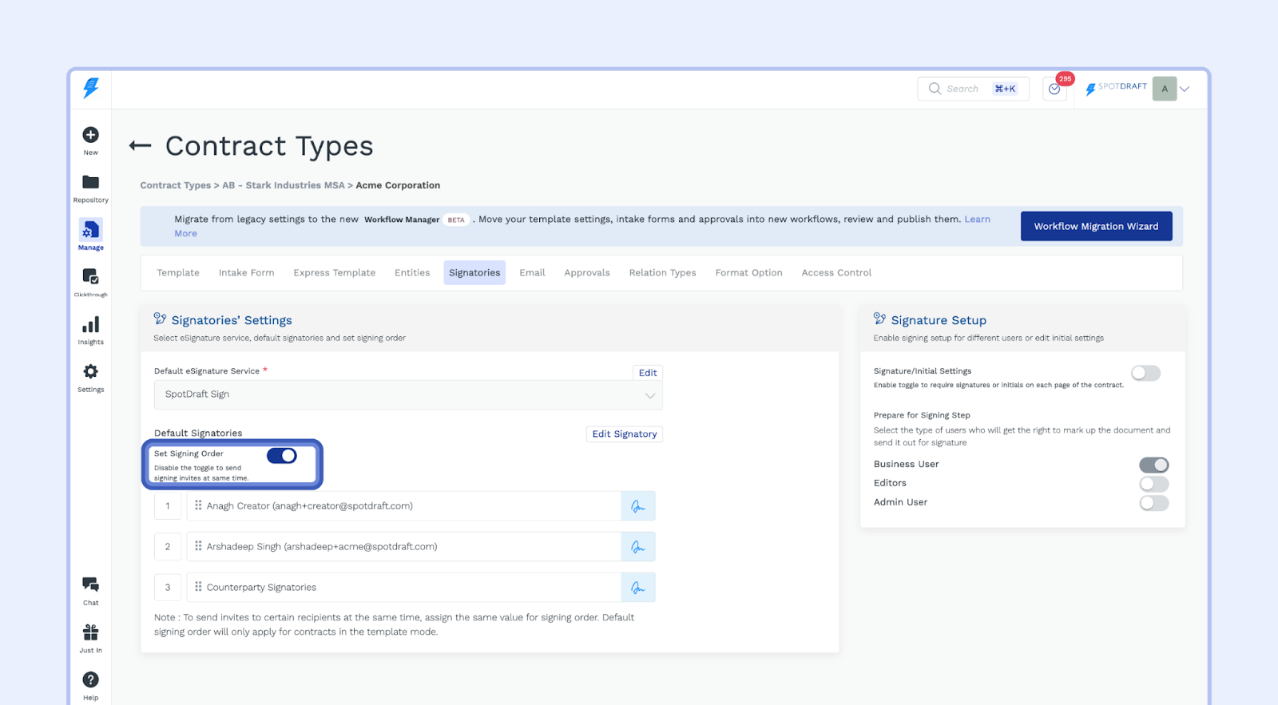The image size is (1278, 705).
Task: Open the Repository folder icon
Action: point(91,183)
